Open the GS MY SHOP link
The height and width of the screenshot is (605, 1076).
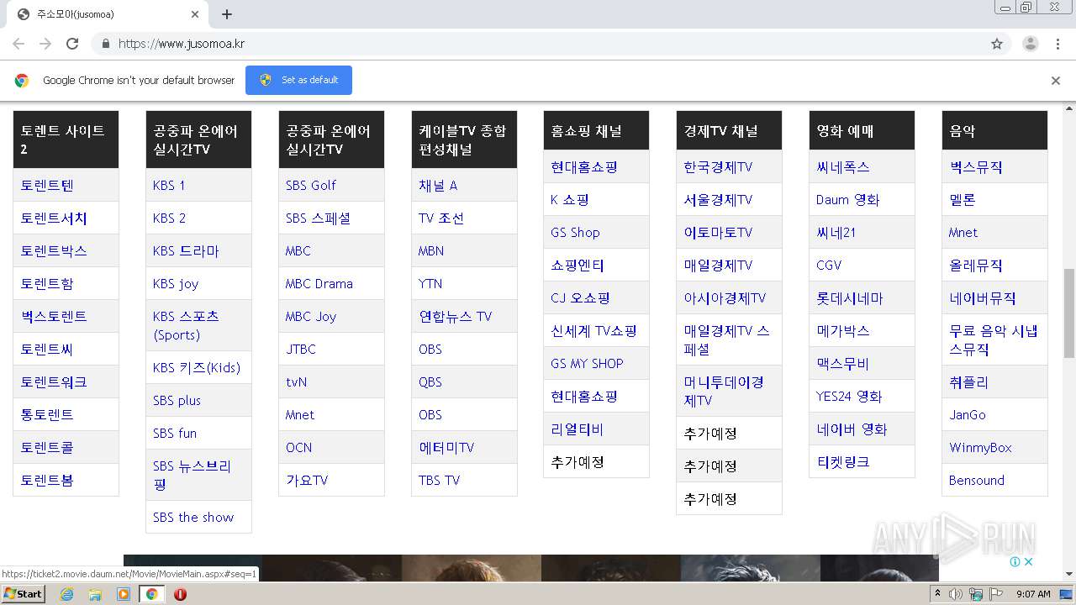point(587,363)
